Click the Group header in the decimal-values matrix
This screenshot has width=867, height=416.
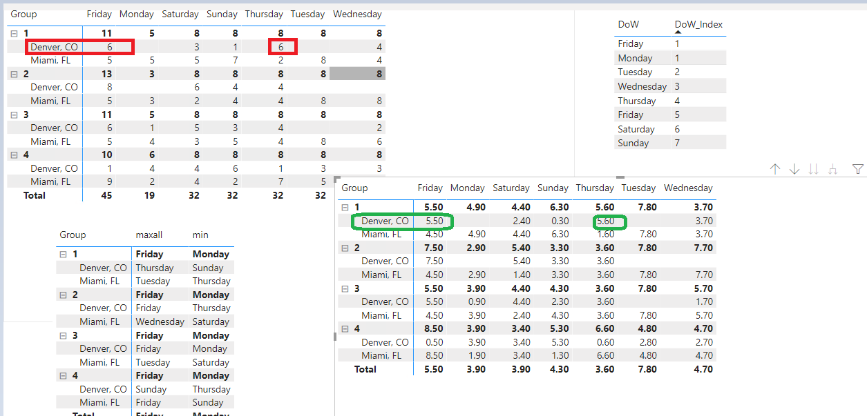pyautogui.click(x=354, y=188)
